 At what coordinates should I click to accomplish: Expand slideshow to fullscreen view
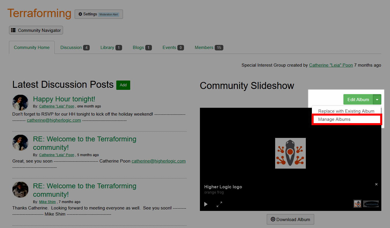tap(219, 204)
